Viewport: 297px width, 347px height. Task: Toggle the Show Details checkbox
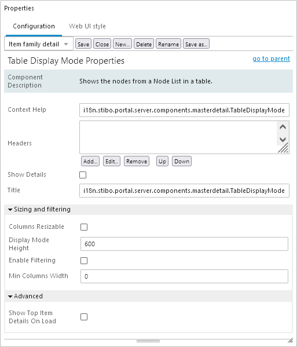(x=83, y=175)
